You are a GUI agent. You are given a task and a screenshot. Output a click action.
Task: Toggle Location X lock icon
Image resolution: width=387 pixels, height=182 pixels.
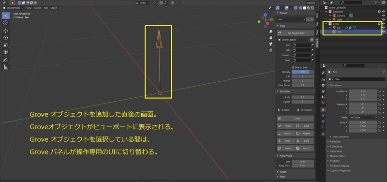pyautogui.click(x=379, y=91)
